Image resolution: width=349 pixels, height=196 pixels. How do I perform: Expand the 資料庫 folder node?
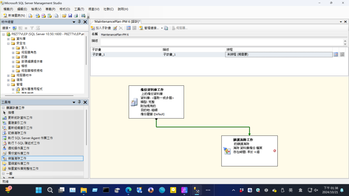pyautogui.click(x=9, y=39)
